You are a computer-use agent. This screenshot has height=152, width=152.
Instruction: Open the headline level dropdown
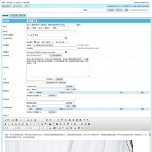click(x=64, y=42)
